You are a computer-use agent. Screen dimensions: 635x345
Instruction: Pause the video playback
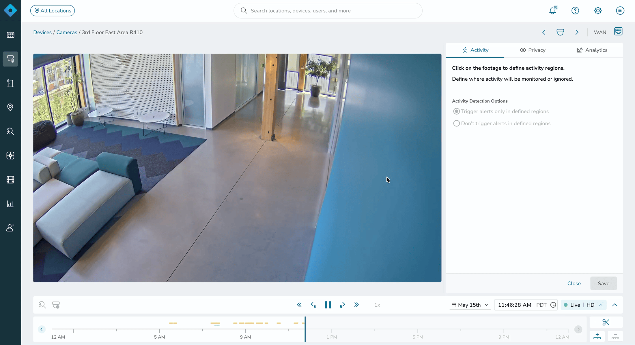pyautogui.click(x=328, y=305)
